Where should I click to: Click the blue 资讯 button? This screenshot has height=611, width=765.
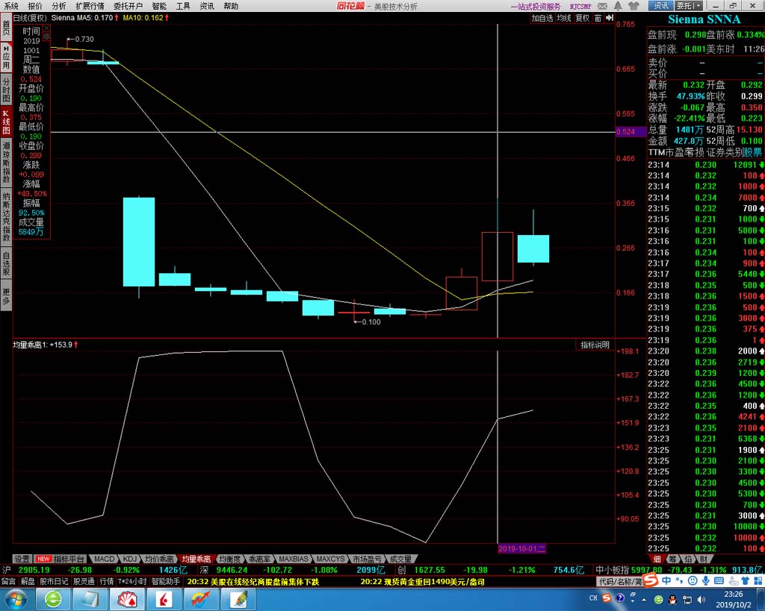tap(661, 6)
